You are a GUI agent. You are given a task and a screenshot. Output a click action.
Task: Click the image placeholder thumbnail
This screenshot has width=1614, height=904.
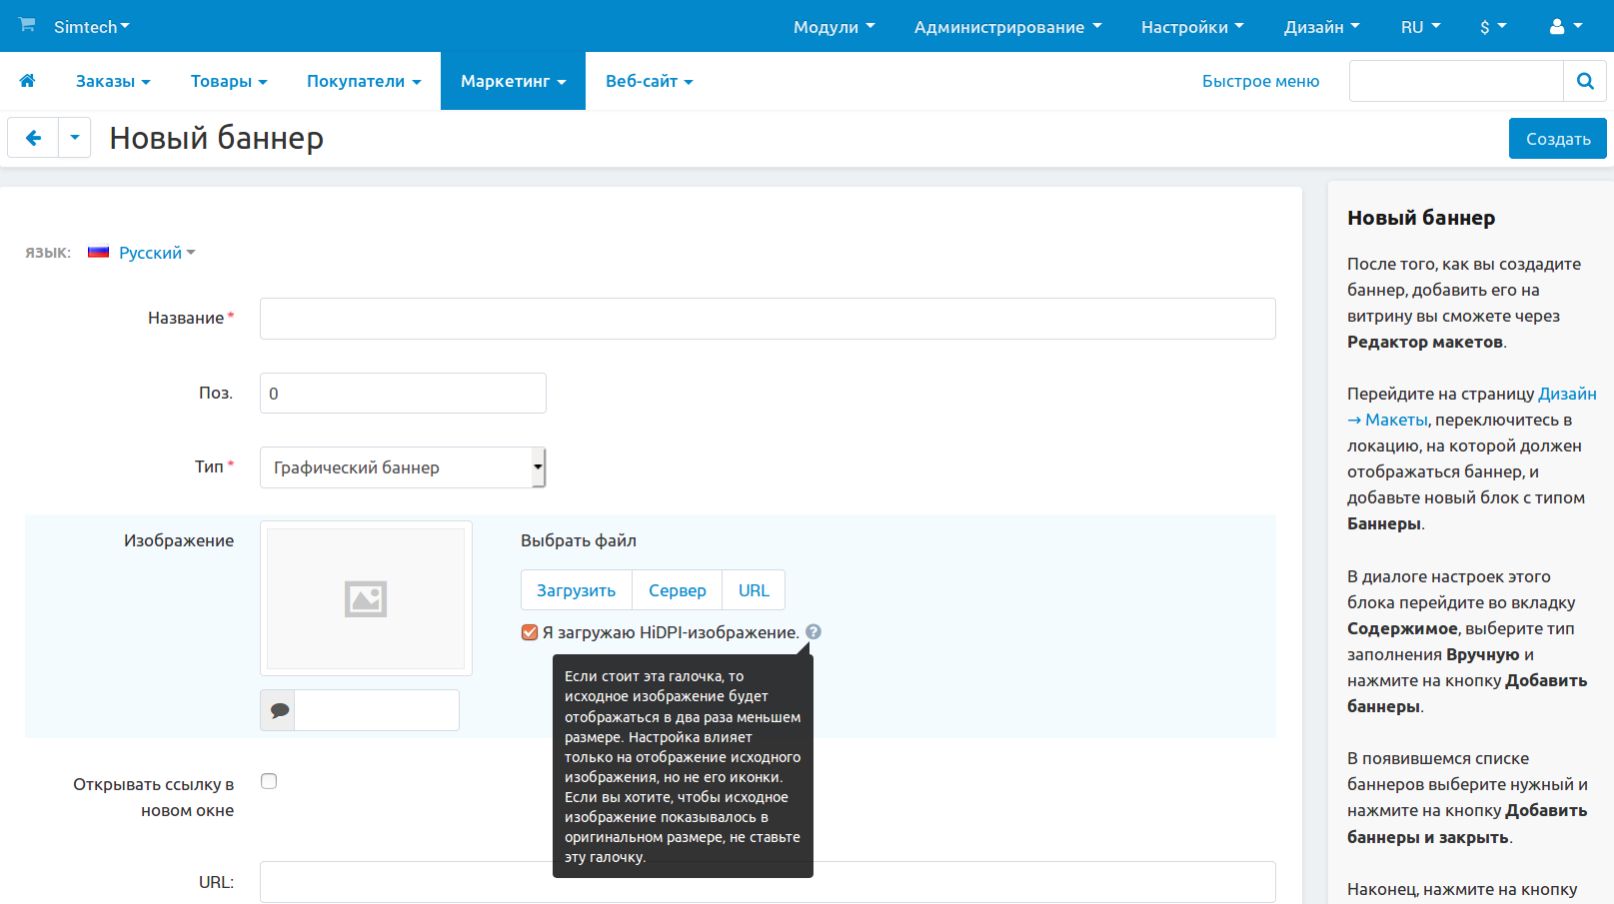366,598
